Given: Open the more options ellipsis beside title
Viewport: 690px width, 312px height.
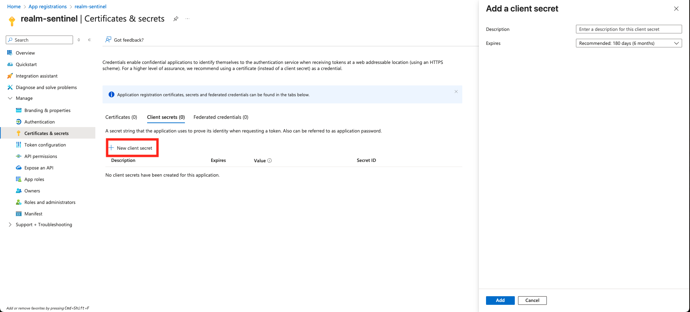Looking at the screenshot, I should [187, 19].
